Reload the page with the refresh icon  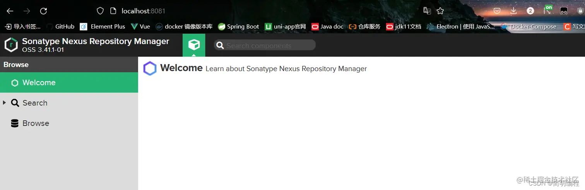click(x=44, y=11)
